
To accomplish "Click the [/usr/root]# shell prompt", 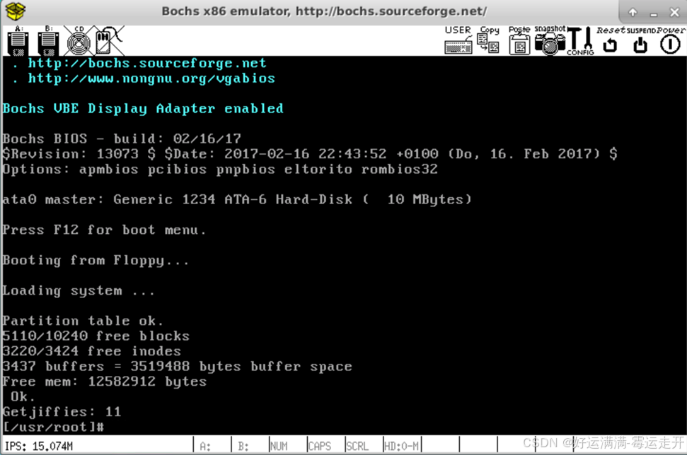I will click(x=54, y=427).
